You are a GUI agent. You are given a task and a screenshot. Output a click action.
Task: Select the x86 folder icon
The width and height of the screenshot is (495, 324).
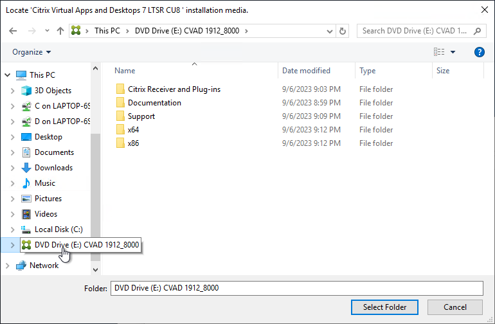pos(120,143)
